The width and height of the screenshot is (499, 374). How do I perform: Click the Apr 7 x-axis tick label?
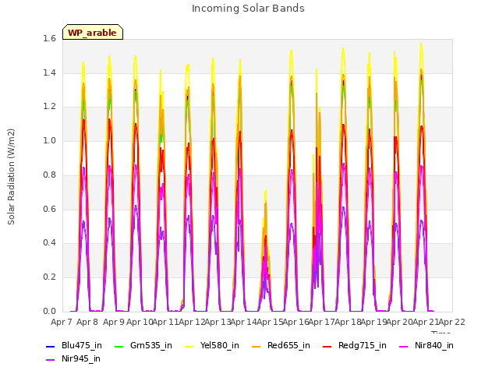click(x=62, y=322)
